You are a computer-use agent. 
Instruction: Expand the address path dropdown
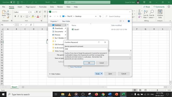tap(96, 16)
